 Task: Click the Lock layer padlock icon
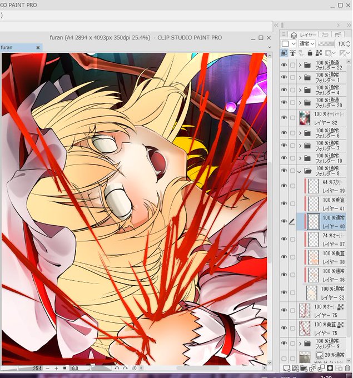point(310,53)
